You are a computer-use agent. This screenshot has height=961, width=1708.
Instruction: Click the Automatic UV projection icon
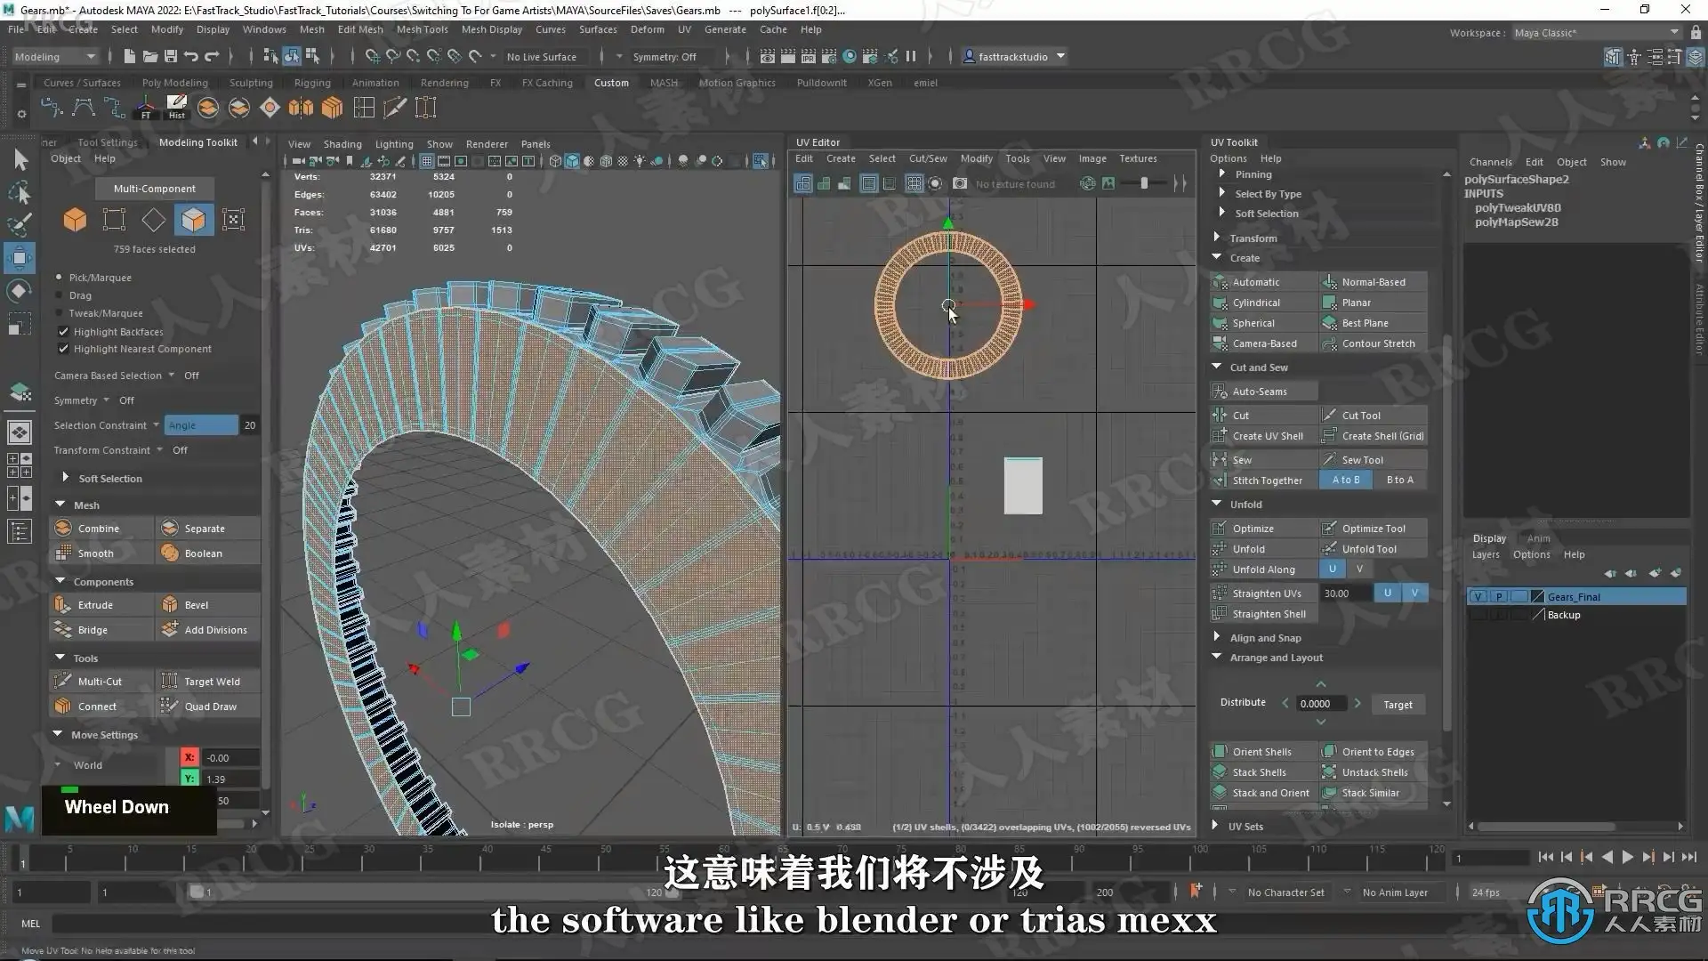click(x=1220, y=282)
